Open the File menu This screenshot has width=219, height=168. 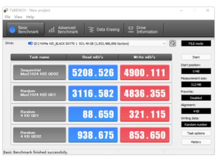click(x=7, y=17)
